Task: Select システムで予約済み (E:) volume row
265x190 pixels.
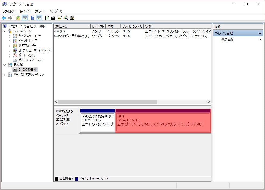Action: tap(132, 36)
